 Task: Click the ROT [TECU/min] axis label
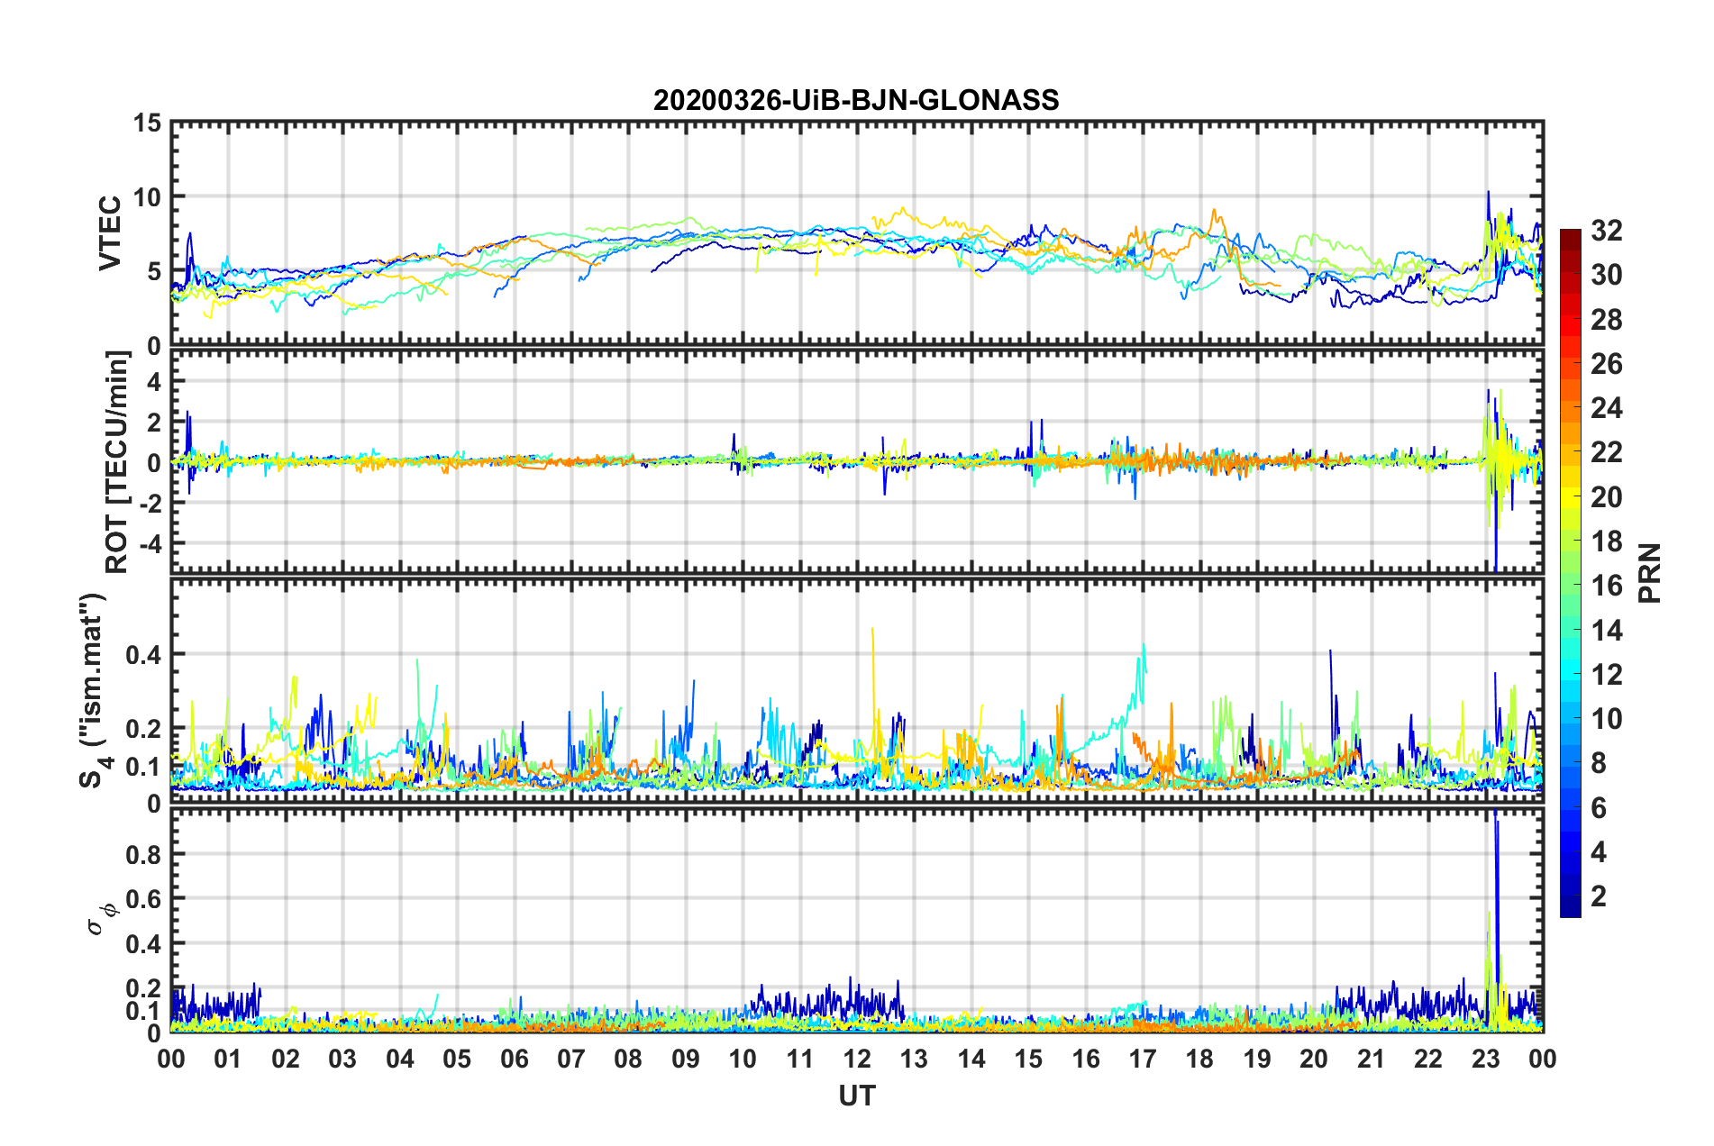coord(116,462)
